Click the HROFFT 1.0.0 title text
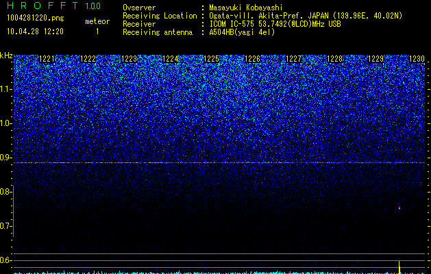The width and height of the screenshot is (431, 274). point(54,5)
